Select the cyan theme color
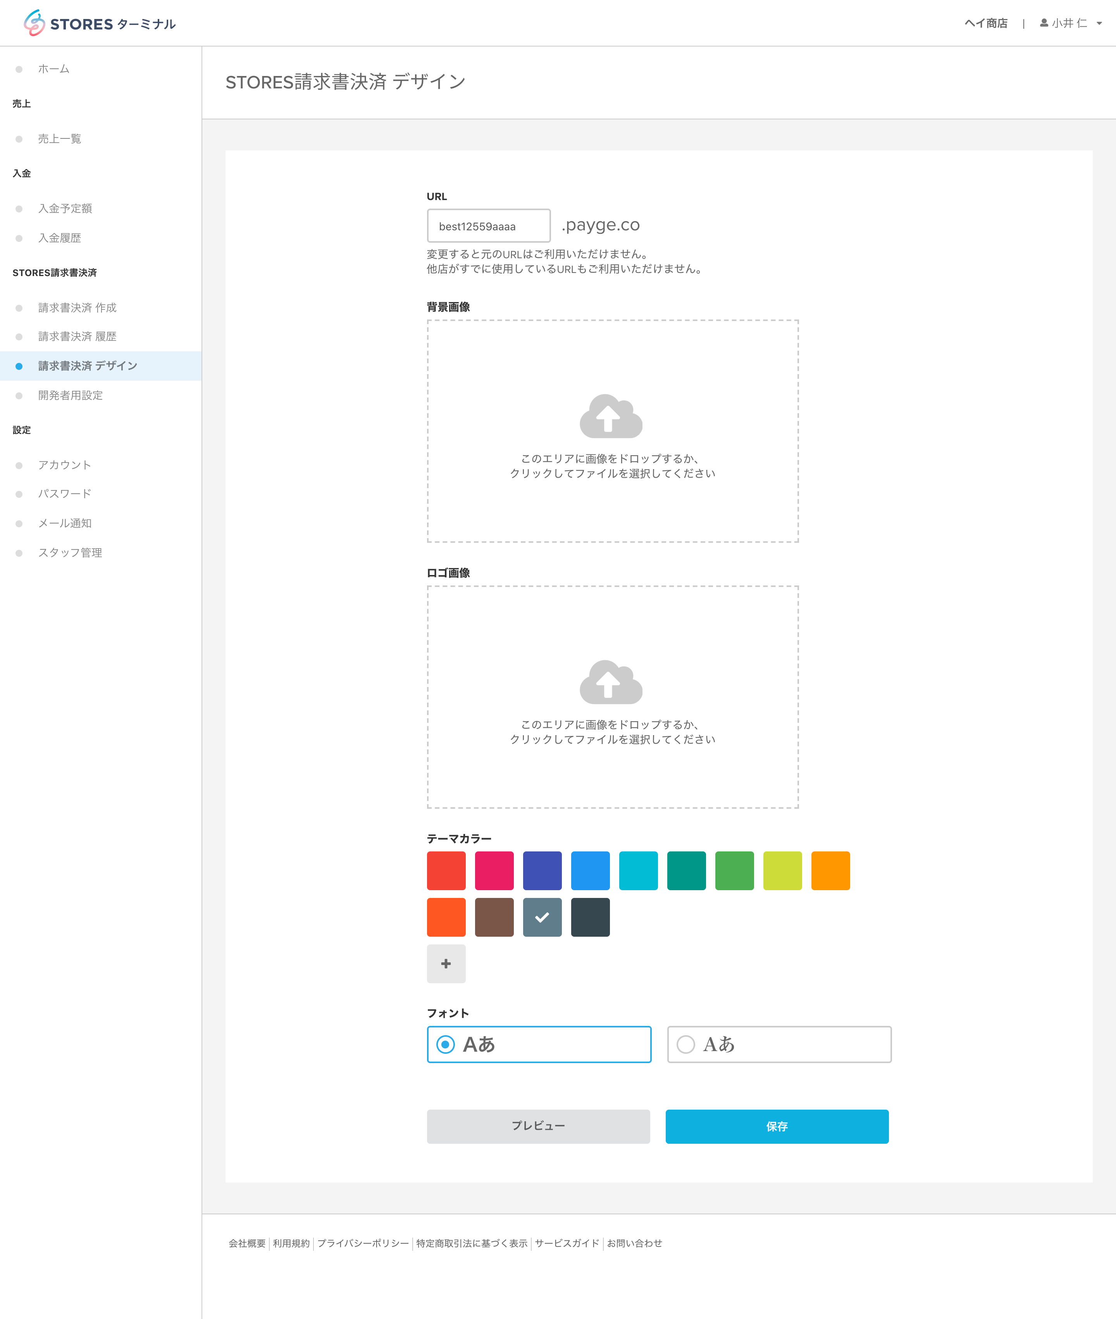 (638, 870)
